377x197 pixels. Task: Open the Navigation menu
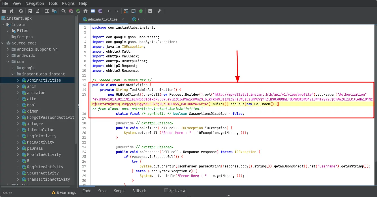35,3
